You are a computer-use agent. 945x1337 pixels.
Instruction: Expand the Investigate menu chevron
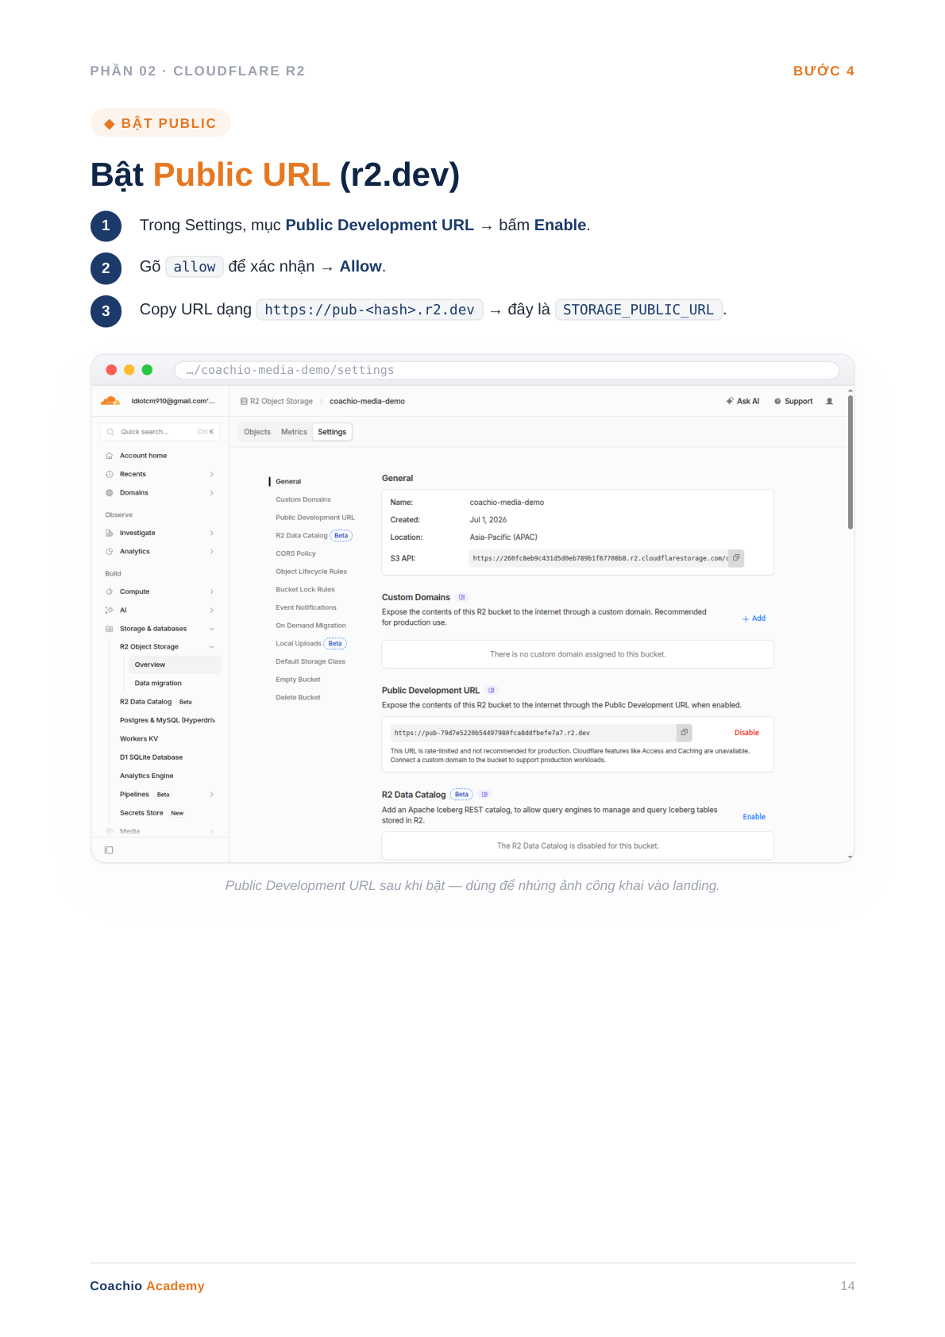click(x=212, y=533)
